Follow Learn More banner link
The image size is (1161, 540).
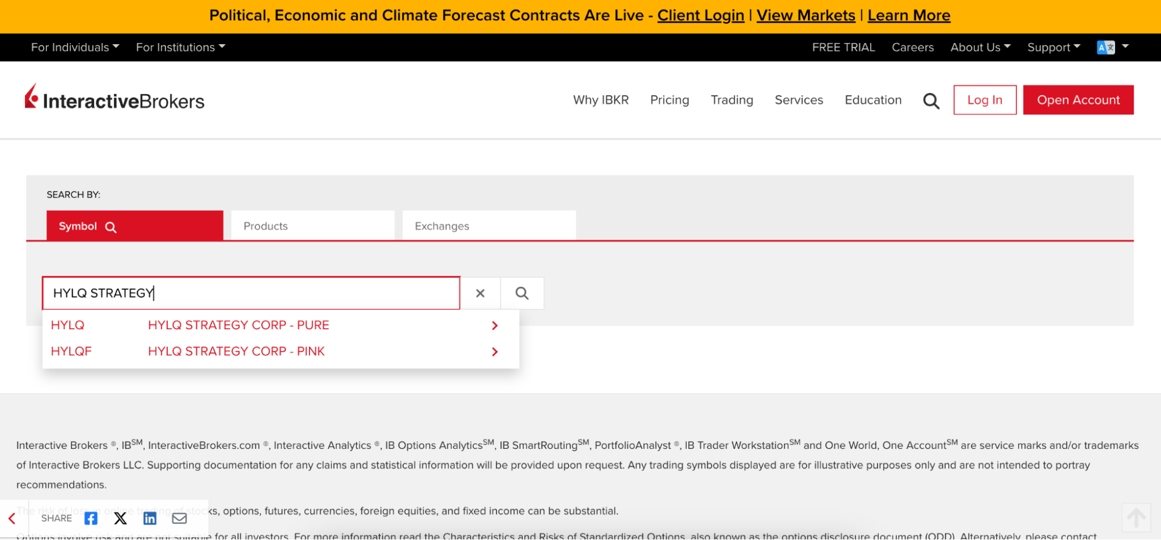click(909, 16)
